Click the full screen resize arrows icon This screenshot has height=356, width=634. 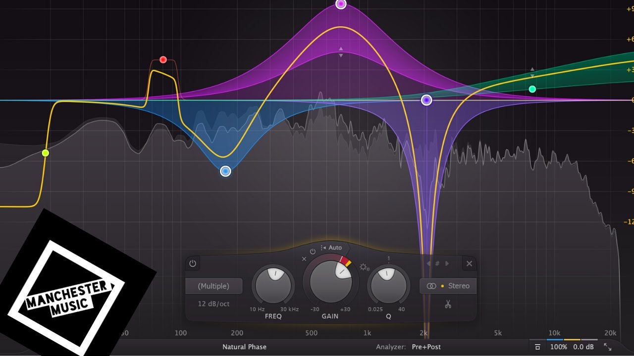pyautogui.click(x=607, y=347)
